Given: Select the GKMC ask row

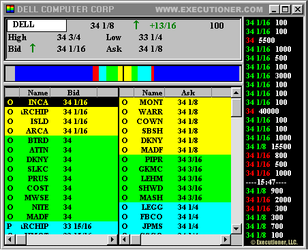Looking at the screenshot, I should pos(175,169).
